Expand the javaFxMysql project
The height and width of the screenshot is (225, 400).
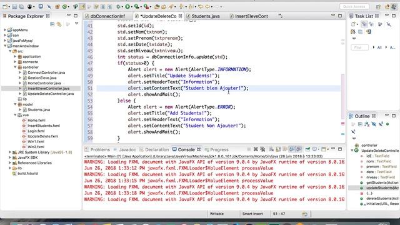pyautogui.click(x=5, y=41)
